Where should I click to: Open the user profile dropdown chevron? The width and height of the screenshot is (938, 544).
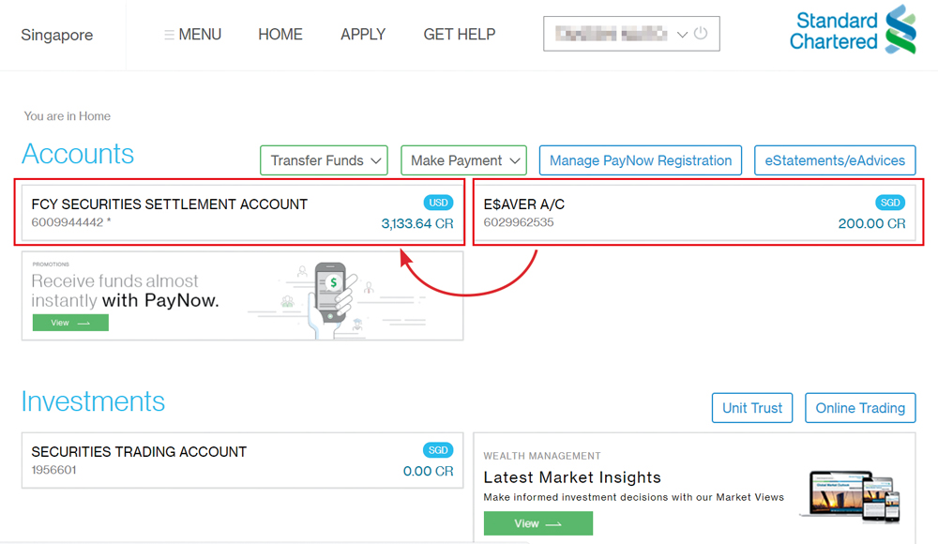pyautogui.click(x=682, y=35)
